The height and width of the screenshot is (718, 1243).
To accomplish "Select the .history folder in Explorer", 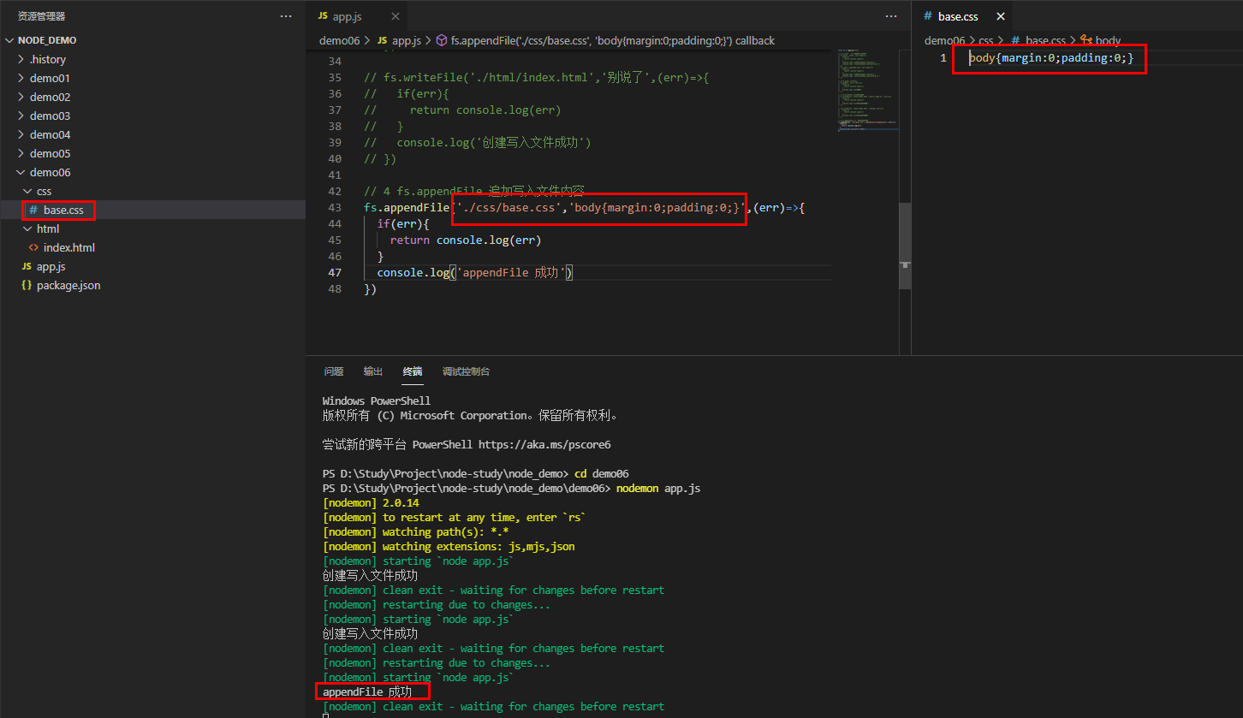I will [51, 59].
